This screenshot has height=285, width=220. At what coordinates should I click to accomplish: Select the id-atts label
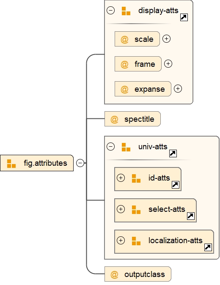[159, 178]
